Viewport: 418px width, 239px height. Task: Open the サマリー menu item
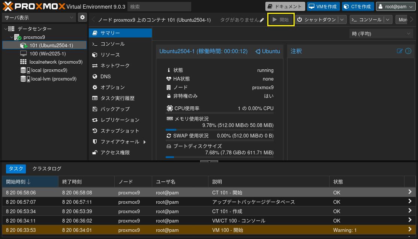point(120,33)
